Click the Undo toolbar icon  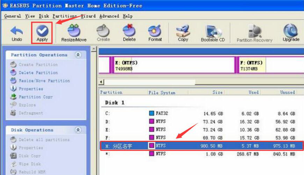pyautogui.click(x=17, y=33)
